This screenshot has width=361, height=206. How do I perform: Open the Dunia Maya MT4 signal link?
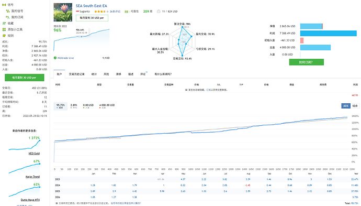[30, 200]
